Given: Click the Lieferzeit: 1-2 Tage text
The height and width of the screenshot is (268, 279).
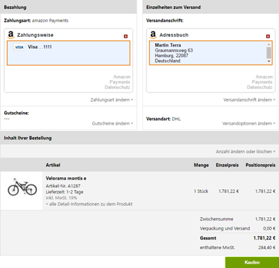Looking at the screenshot, I should point(64,192).
